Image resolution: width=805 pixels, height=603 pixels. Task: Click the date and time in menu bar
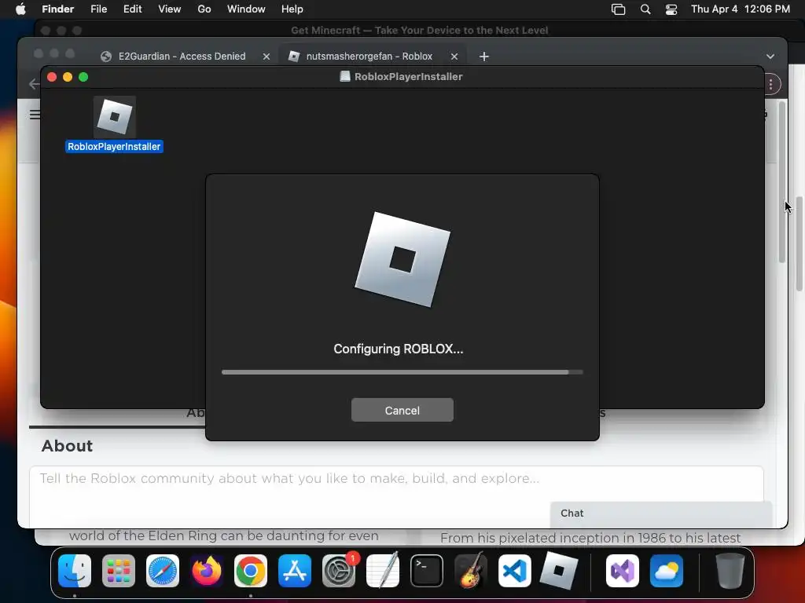pyautogui.click(x=741, y=9)
